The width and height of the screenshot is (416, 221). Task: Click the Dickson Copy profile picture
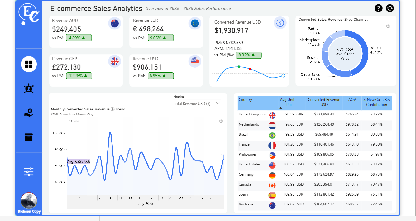pyautogui.click(x=29, y=200)
